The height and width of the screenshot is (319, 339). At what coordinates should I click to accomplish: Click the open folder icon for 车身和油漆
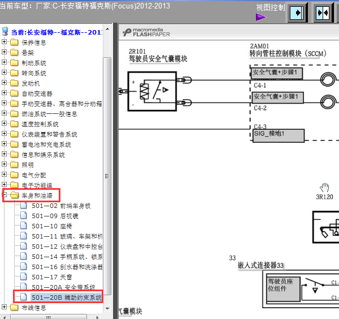(x=15, y=195)
